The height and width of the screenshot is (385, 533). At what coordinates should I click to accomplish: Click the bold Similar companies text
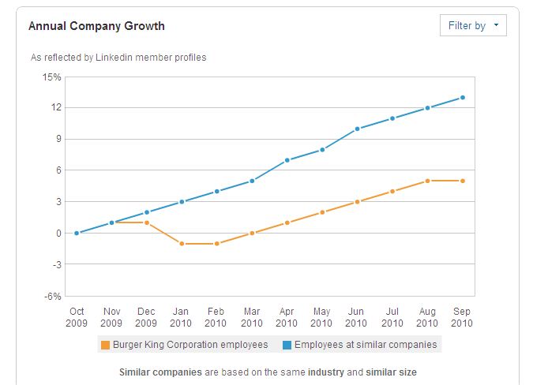[160, 372]
